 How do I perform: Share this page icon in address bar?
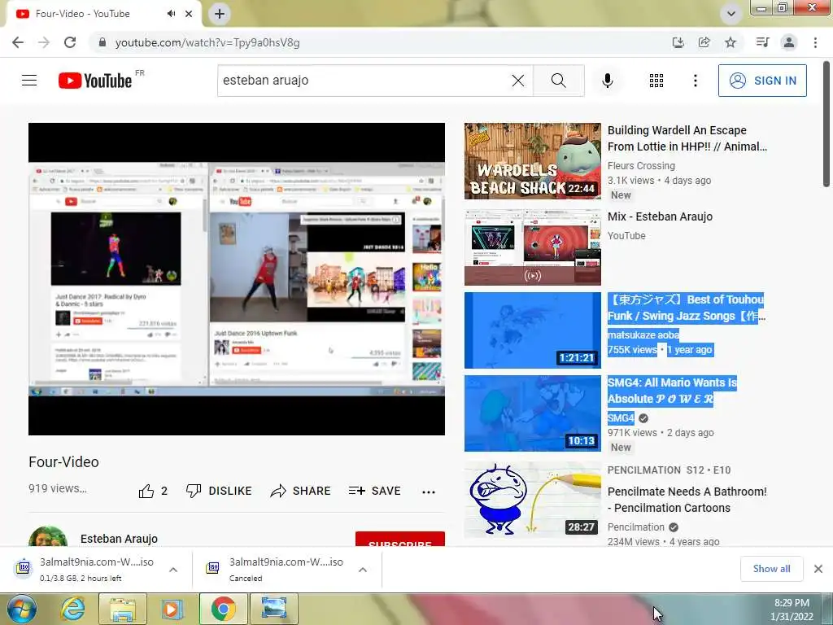pos(704,42)
